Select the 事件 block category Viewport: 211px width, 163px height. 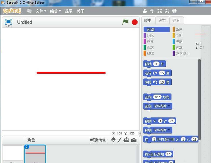click(x=179, y=29)
